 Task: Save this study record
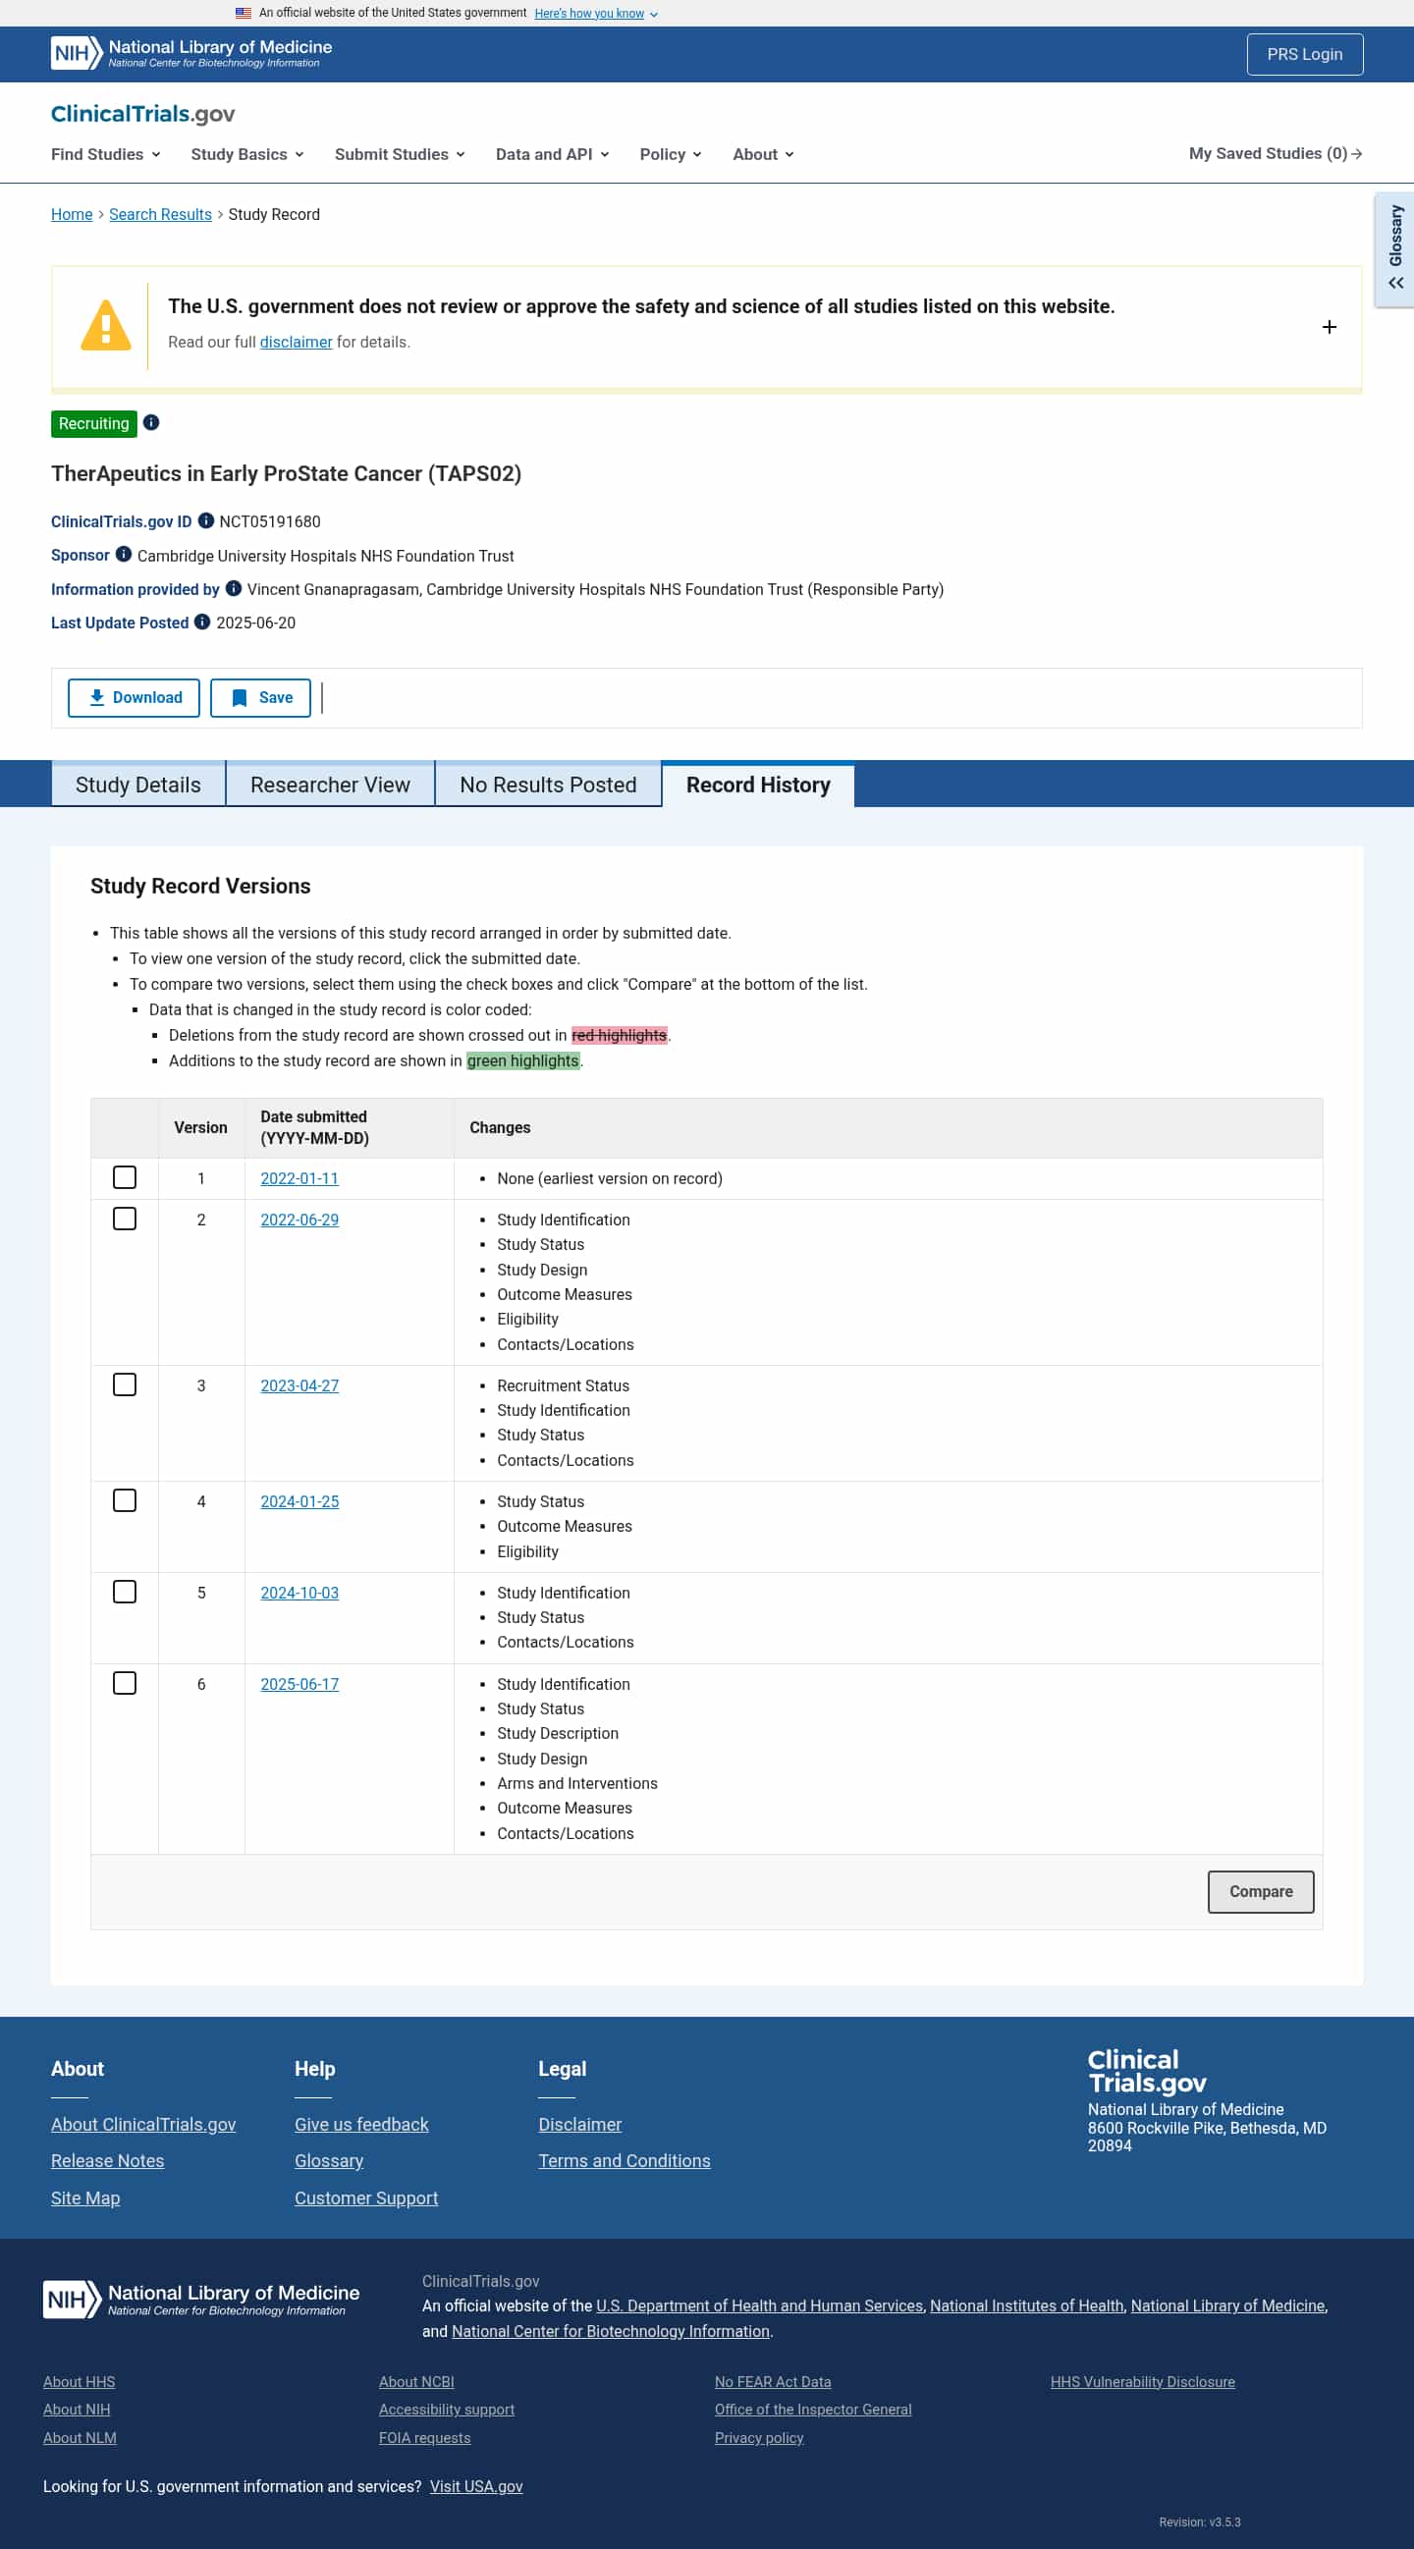tap(260, 697)
